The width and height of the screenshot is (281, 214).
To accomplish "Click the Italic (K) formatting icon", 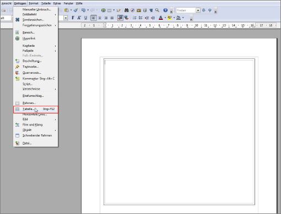I will pos(79,18).
